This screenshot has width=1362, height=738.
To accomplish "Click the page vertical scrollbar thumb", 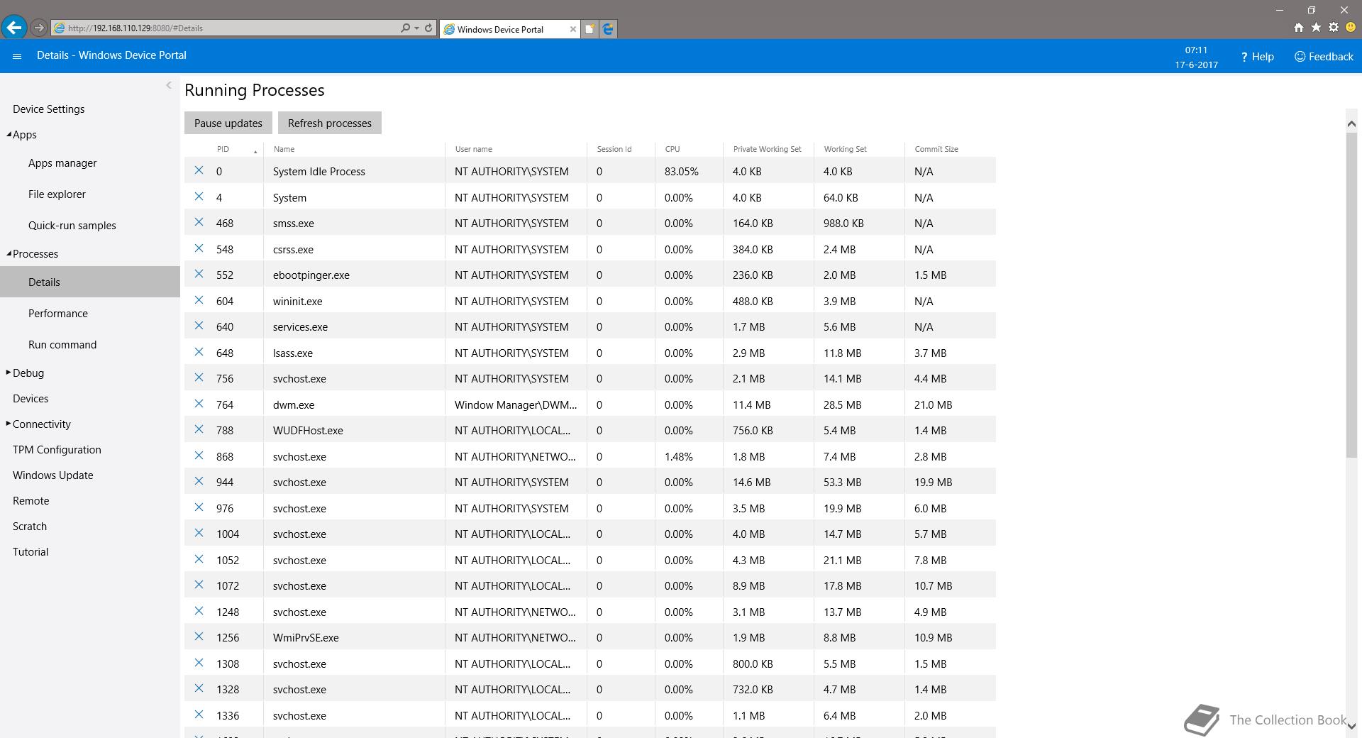I will point(1351,294).
